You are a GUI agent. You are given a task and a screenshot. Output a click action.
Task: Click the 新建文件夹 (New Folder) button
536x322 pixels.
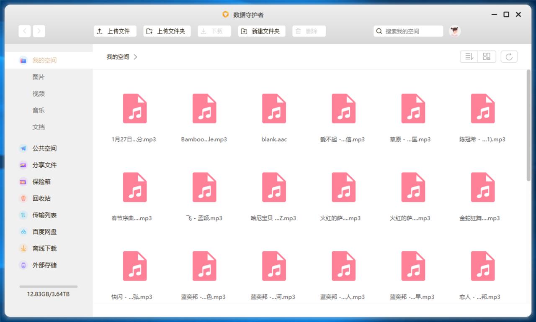261,31
